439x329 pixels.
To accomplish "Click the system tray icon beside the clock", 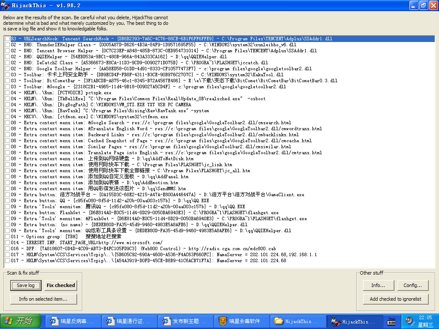I will [x=410, y=321].
